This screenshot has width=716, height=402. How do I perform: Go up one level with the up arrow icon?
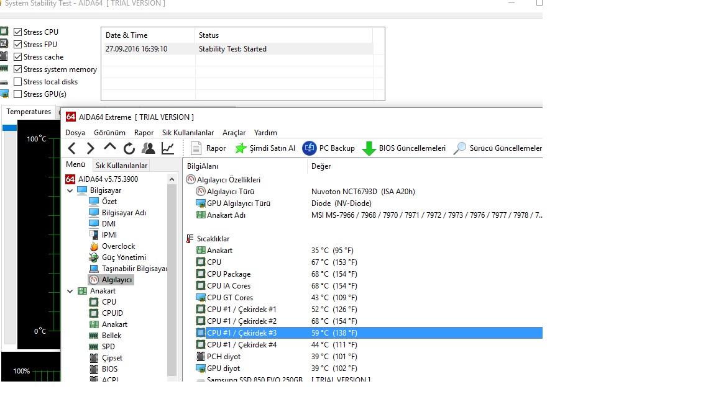(x=109, y=147)
